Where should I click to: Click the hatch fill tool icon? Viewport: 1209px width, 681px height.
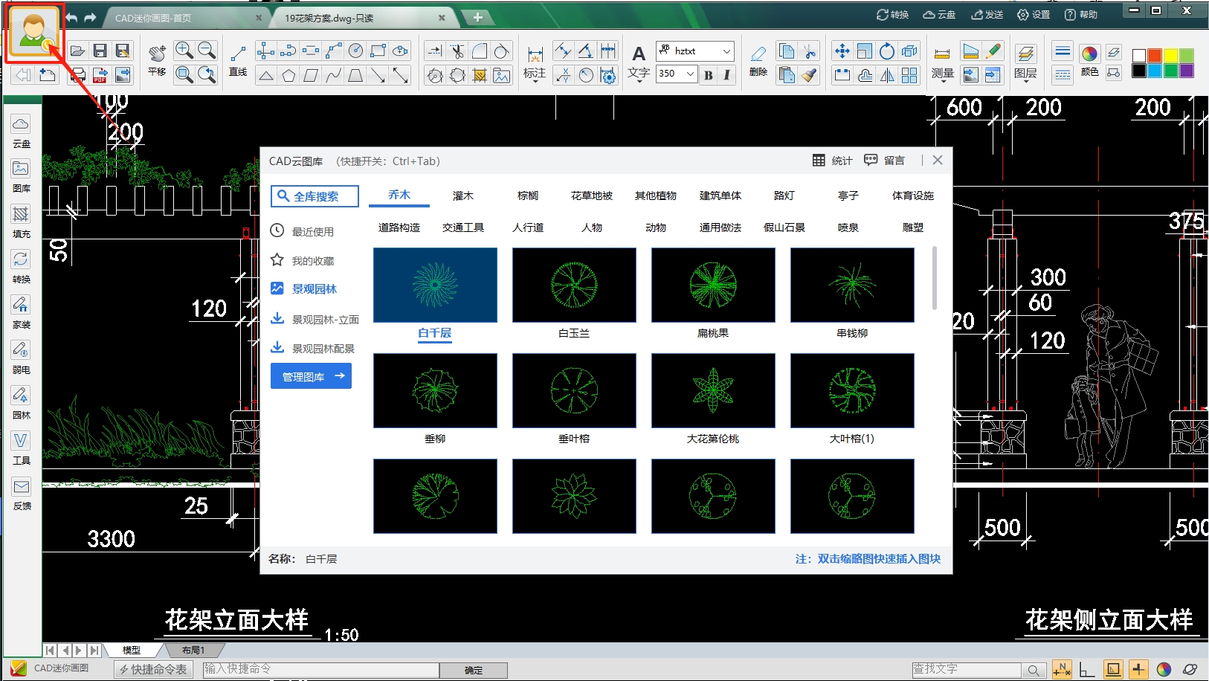click(480, 75)
